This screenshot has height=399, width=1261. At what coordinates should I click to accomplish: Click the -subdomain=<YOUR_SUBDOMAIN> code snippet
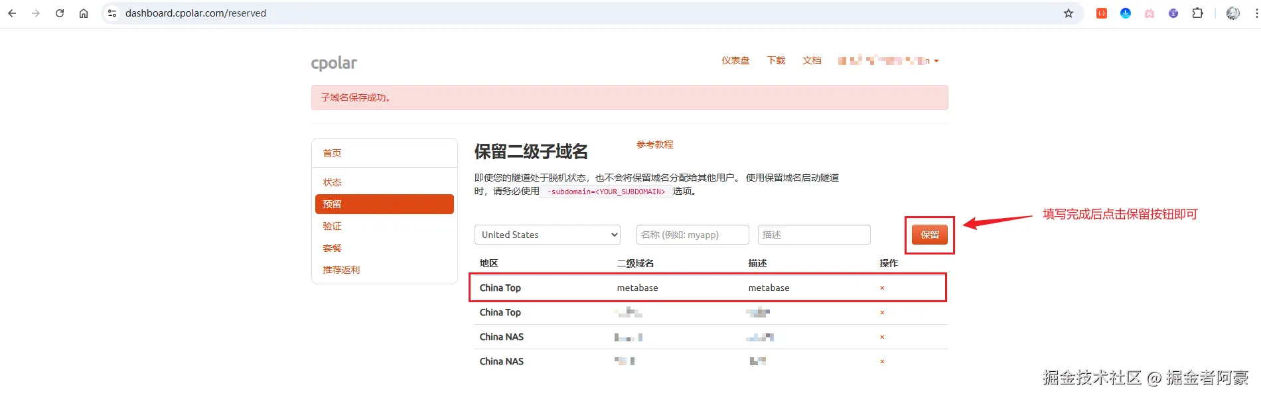(606, 192)
